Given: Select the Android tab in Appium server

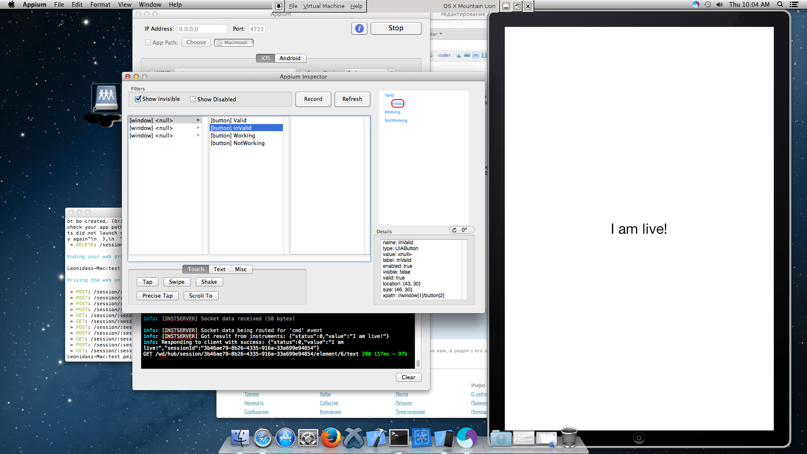Looking at the screenshot, I should (x=289, y=58).
